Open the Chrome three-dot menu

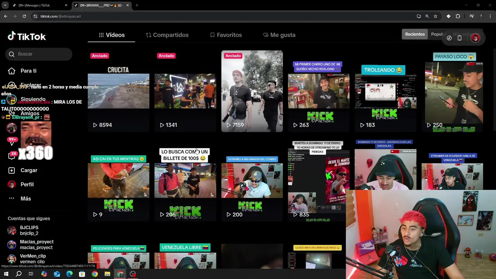click(491, 16)
